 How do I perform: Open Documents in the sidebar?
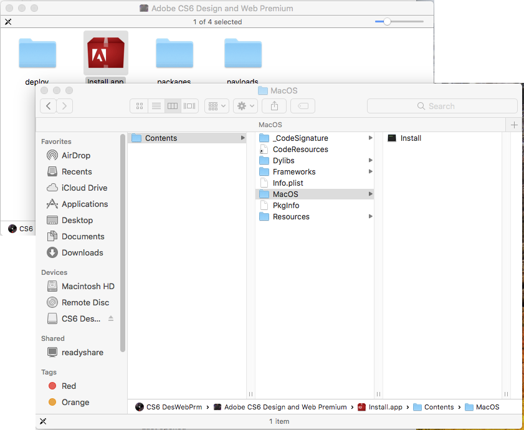[83, 236]
